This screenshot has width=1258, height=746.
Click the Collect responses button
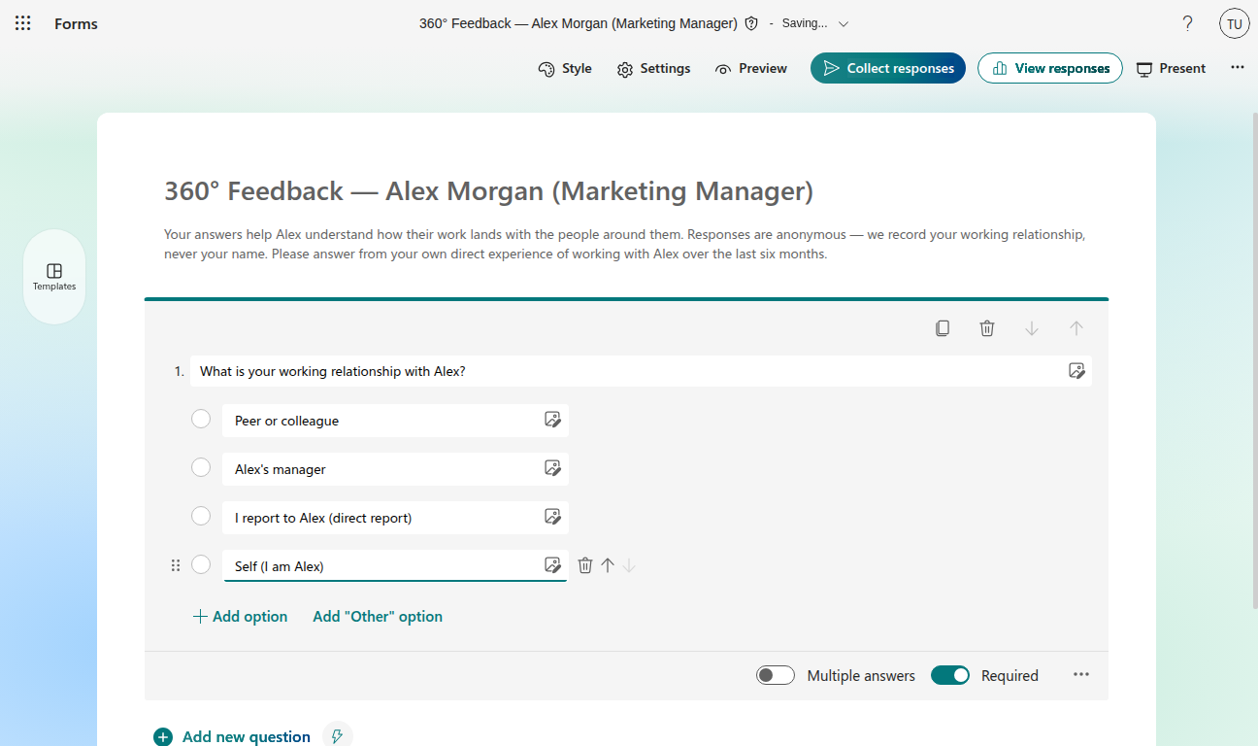[888, 68]
